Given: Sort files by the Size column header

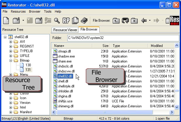Looking at the screenshot, I should (x=101, y=46).
